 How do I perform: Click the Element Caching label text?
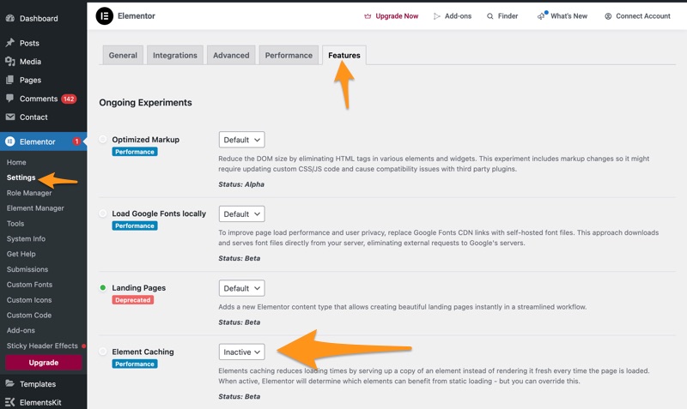tap(143, 352)
